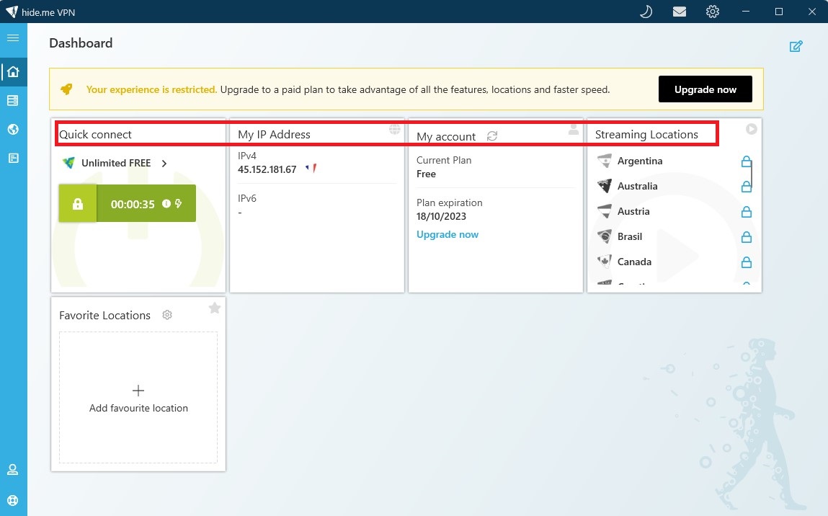The width and height of the screenshot is (828, 516).
Task: Click Add favourite location plus area
Action: tap(138, 398)
